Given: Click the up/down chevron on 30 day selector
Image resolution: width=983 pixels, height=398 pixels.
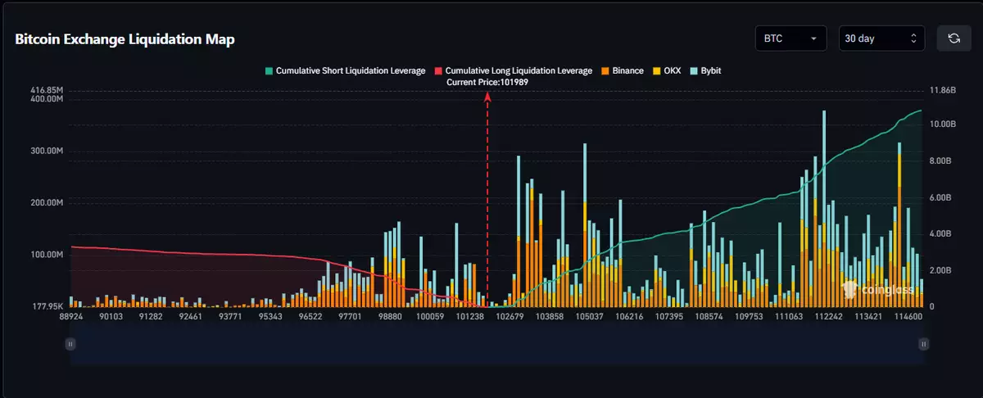Looking at the screenshot, I should pyautogui.click(x=913, y=38).
